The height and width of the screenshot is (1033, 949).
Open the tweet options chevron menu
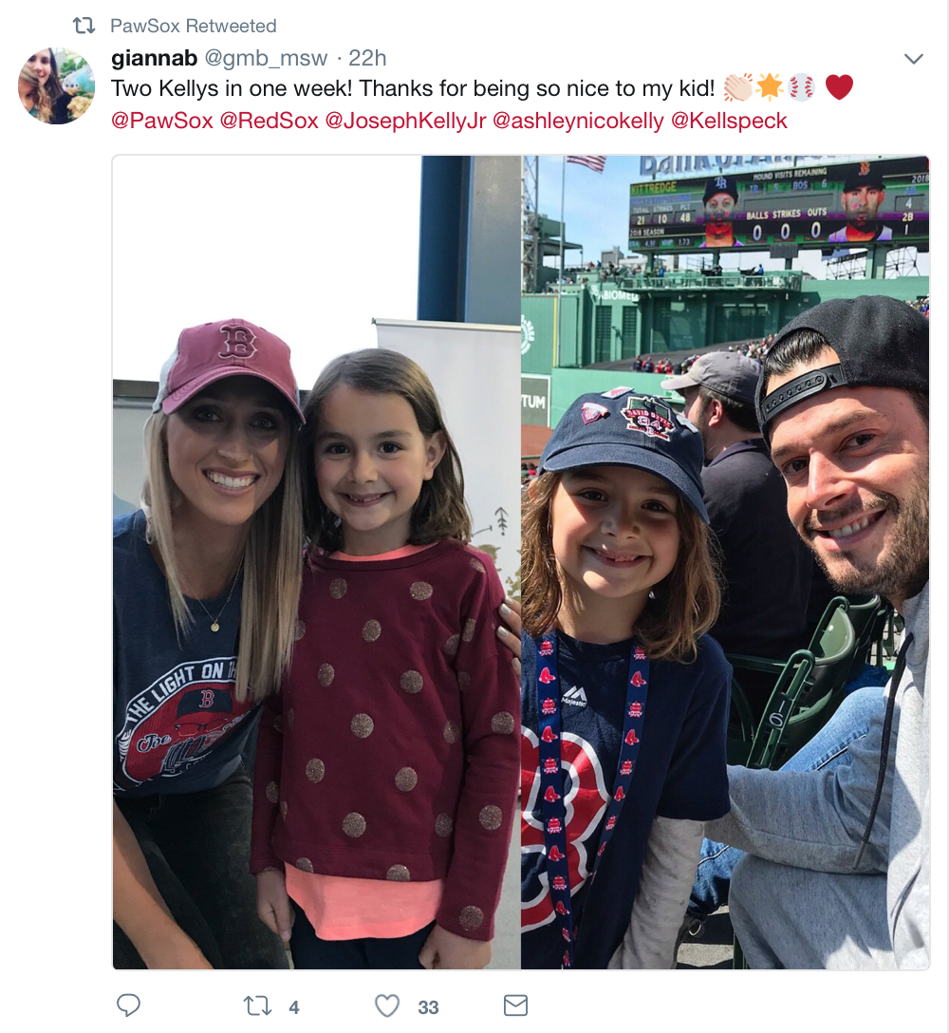(914, 59)
